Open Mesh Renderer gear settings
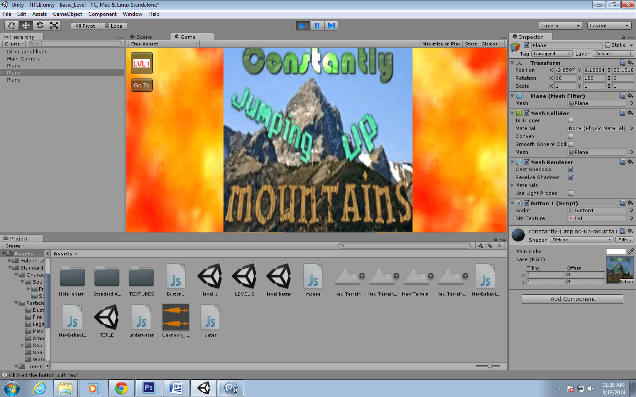 (x=630, y=162)
